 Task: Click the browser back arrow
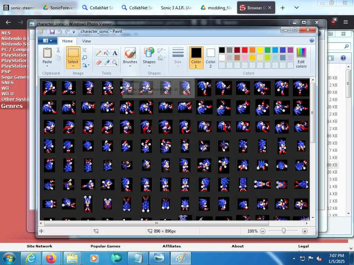(8, 22)
